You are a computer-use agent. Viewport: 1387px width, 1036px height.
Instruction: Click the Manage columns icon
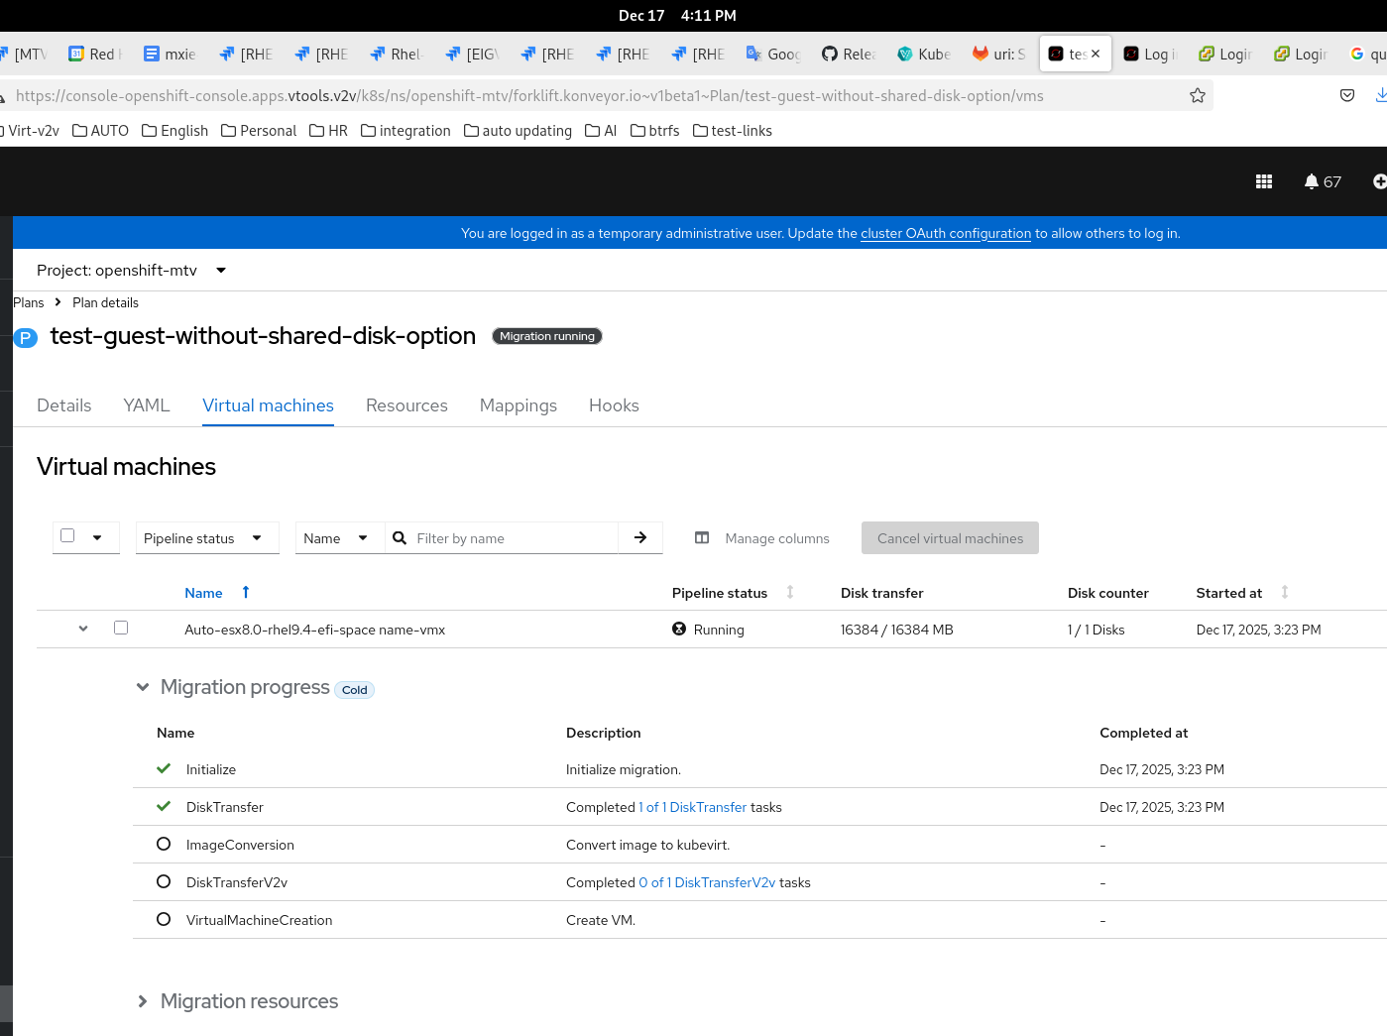pos(702,538)
